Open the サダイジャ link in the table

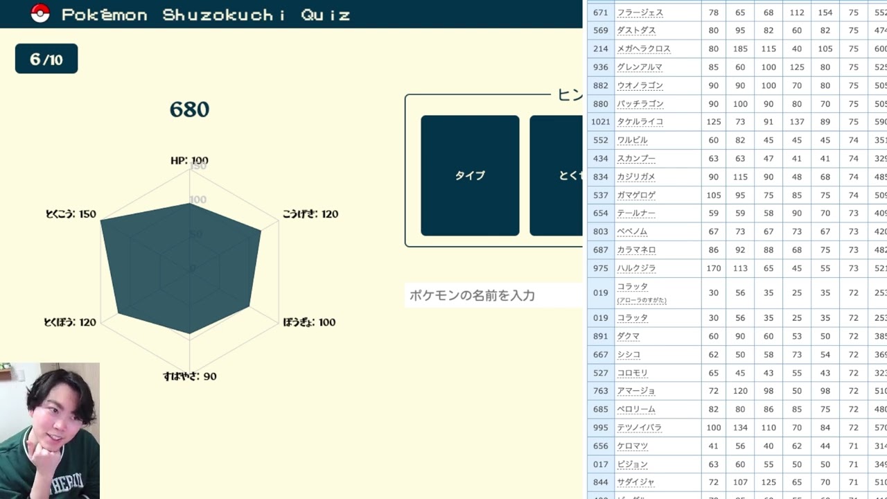[x=636, y=482]
